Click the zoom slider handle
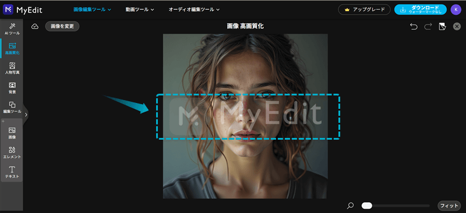The height and width of the screenshot is (213, 466). coord(367,205)
